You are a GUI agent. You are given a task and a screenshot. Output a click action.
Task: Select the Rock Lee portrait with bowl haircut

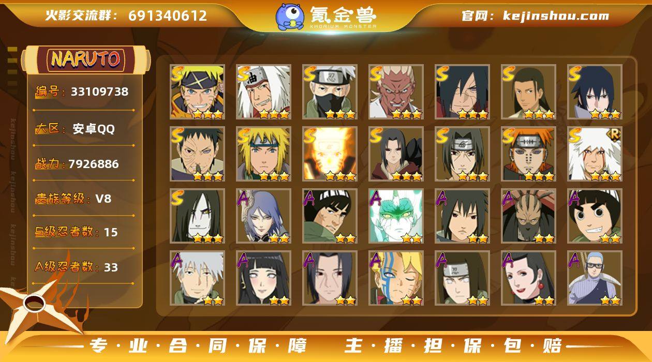point(595,216)
